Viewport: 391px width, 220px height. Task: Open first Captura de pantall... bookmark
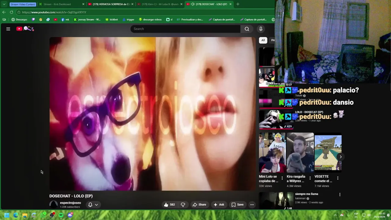[222, 20]
